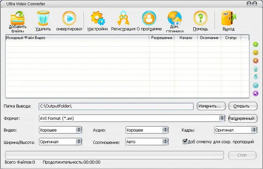Click the Исходный Файл Видео column header

pyautogui.click(x=77, y=38)
